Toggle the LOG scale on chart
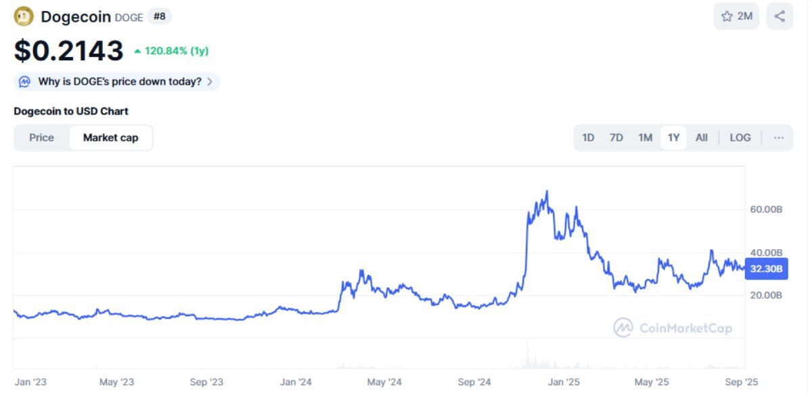This screenshot has height=394, width=812. [740, 138]
